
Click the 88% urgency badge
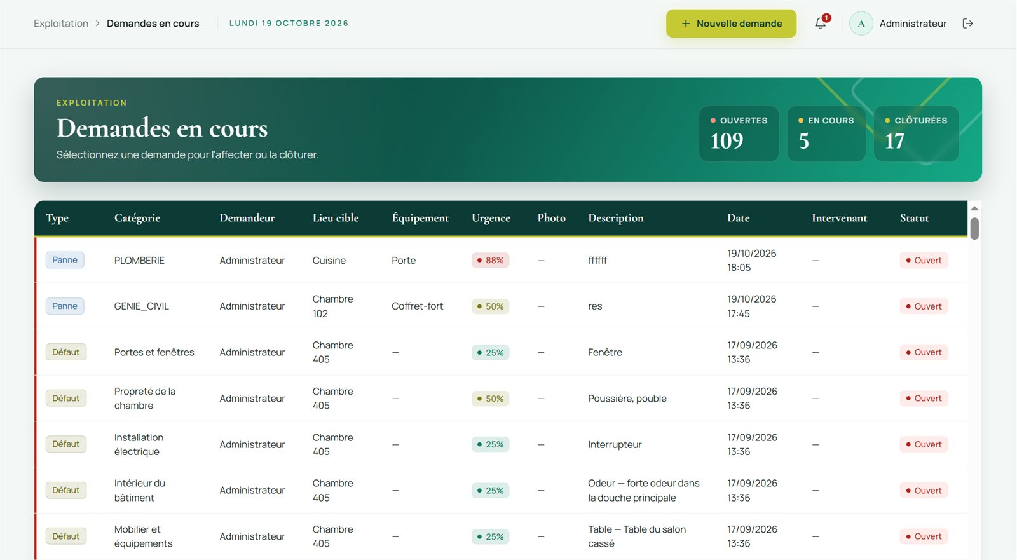[x=490, y=260]
